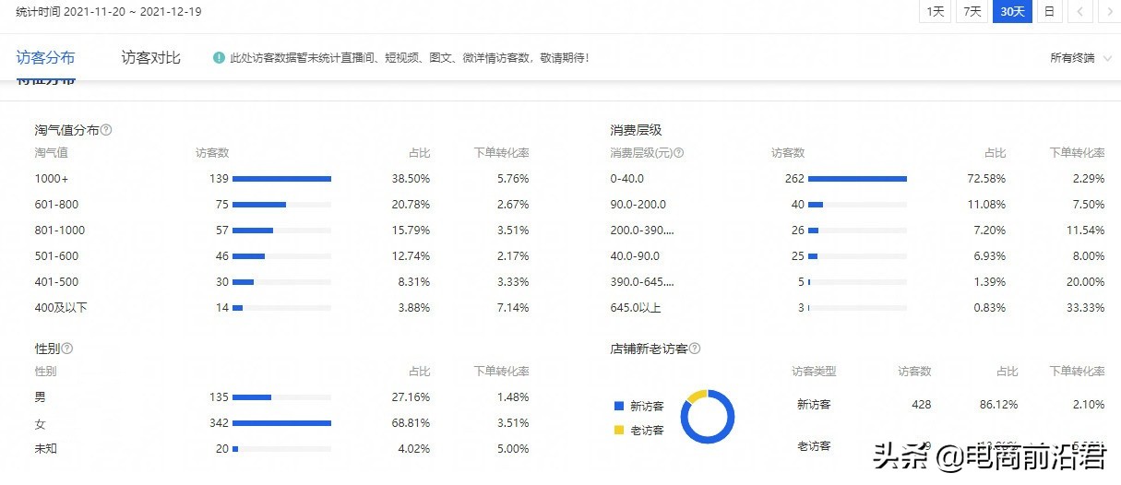This screenshot has height=485, width=1121.
Task: Choose the 日 time range button
Action: (x=1048, y=11)
